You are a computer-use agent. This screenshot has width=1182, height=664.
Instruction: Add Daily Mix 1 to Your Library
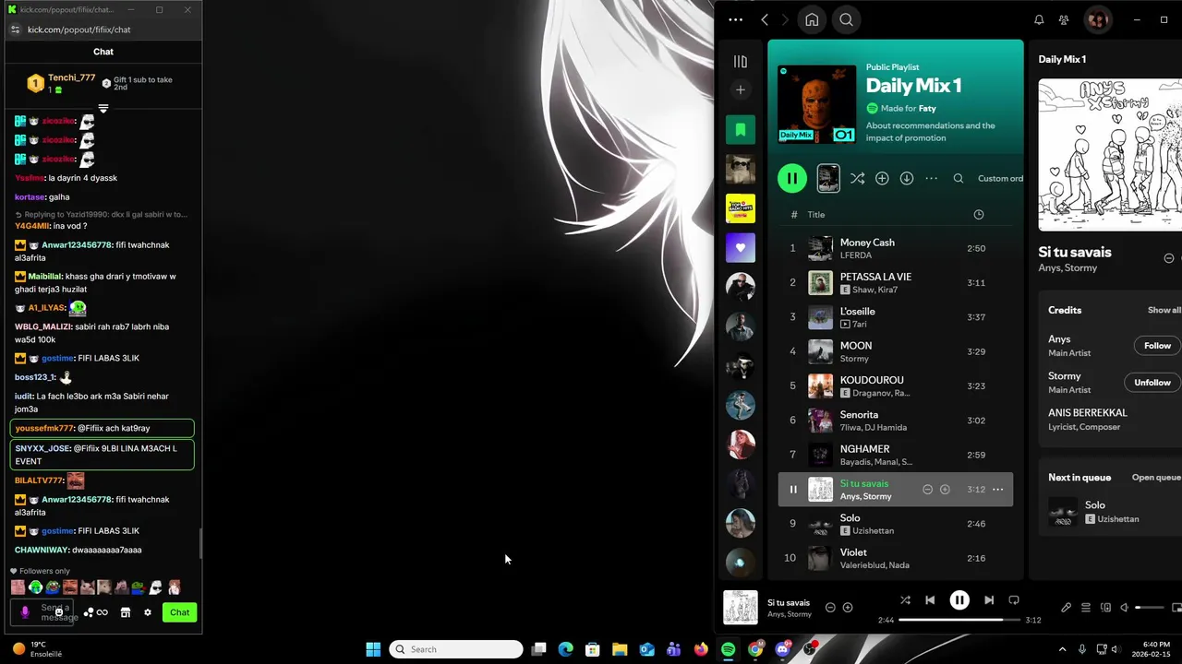[882, 178]
